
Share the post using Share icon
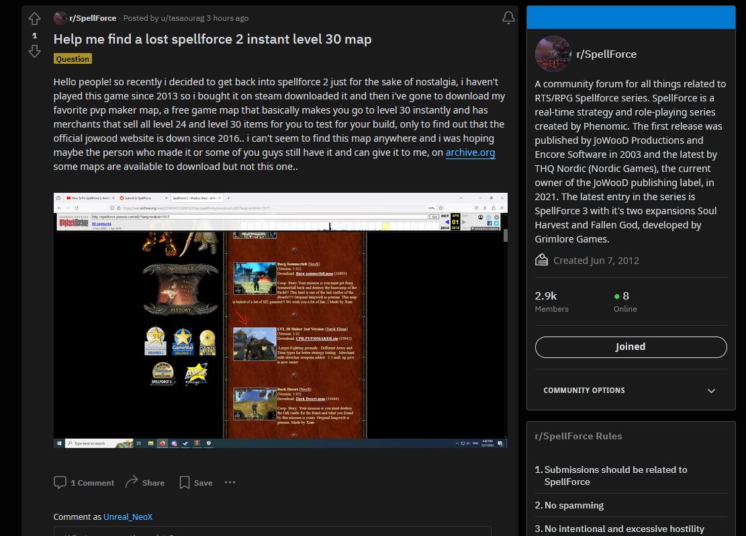point(132,482)
